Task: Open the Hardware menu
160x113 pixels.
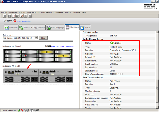Action: click(59, 12)
